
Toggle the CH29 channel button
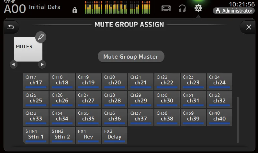tap(141, 99)
